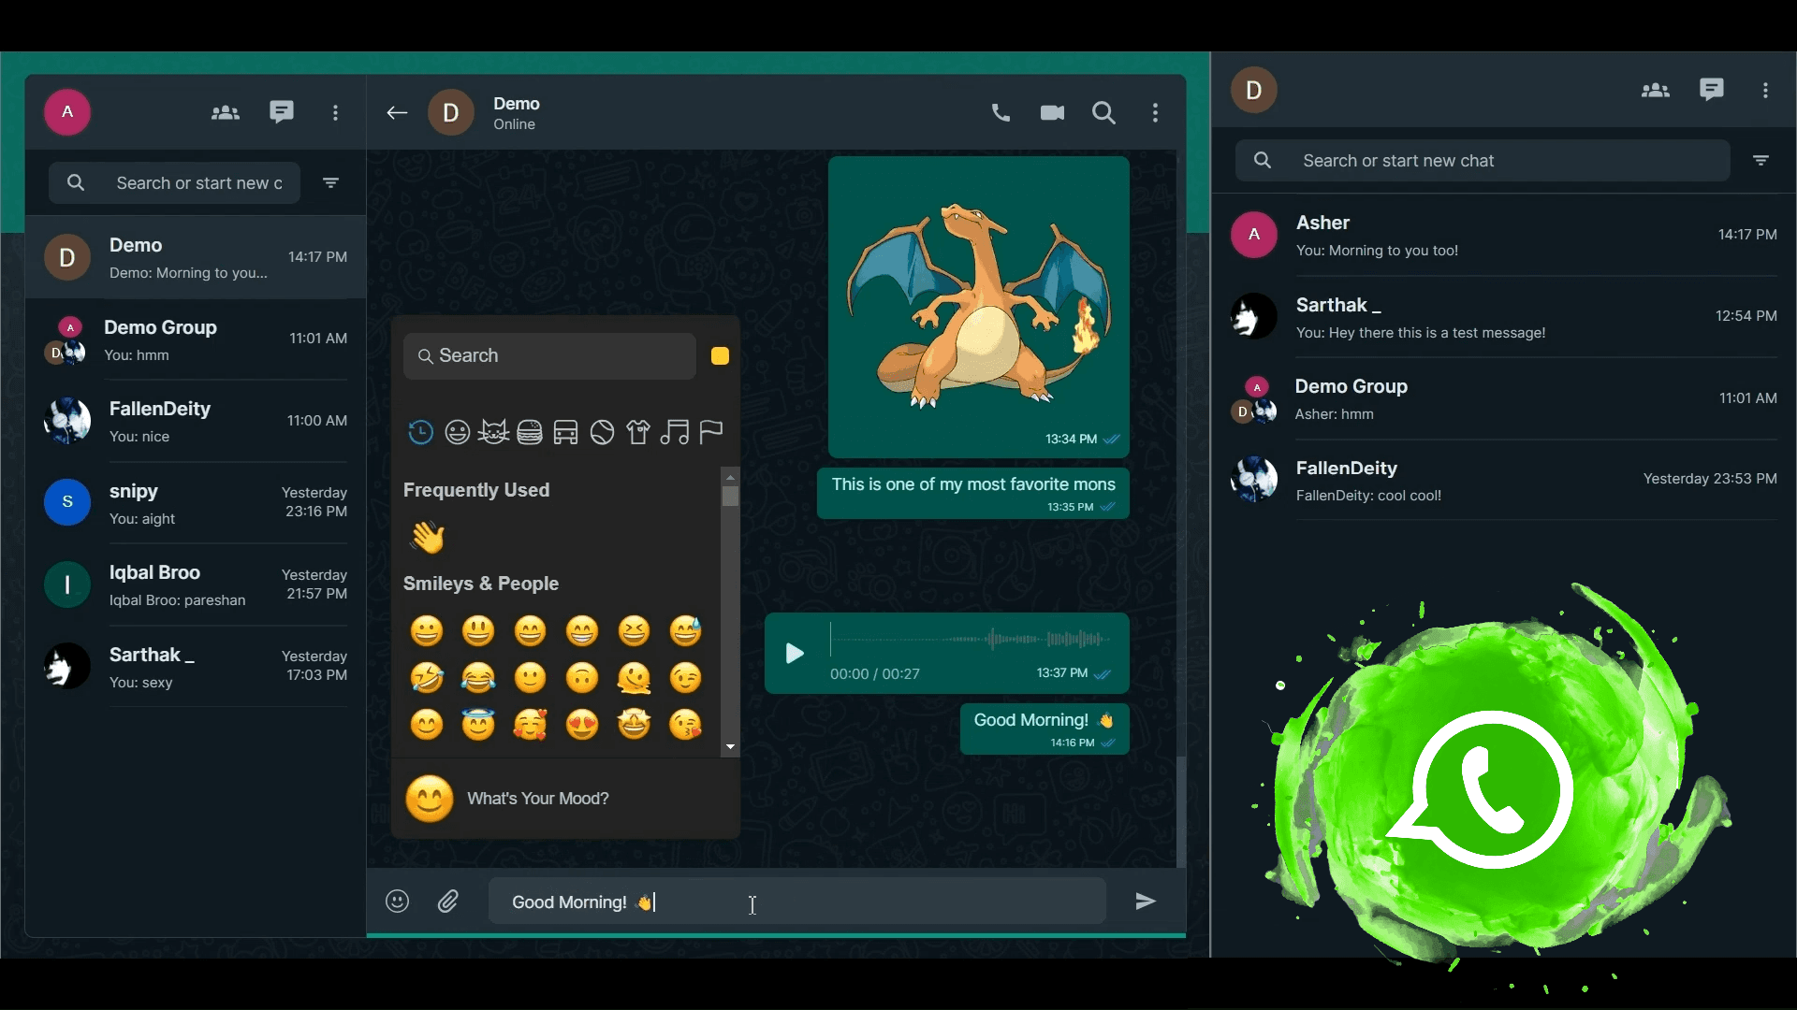Open the overflow menu in the right panel
Image resolution: width=1797 pixels, height=1010 pixels.
click(x=1766, y=90)
